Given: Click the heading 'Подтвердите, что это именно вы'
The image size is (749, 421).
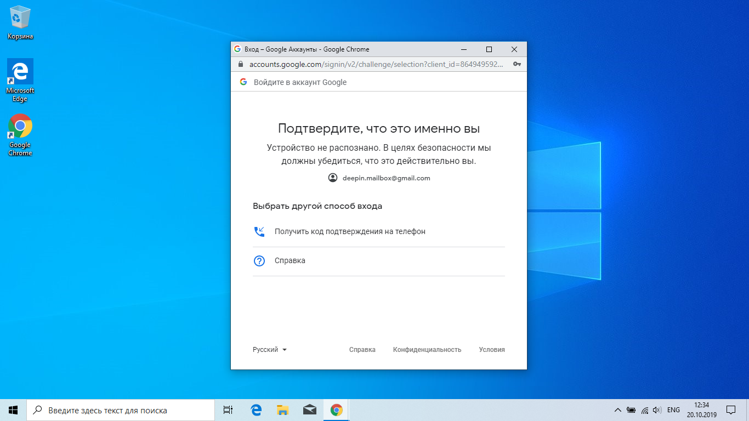Looking at the screenshot, I should click(x=379, y=129).
